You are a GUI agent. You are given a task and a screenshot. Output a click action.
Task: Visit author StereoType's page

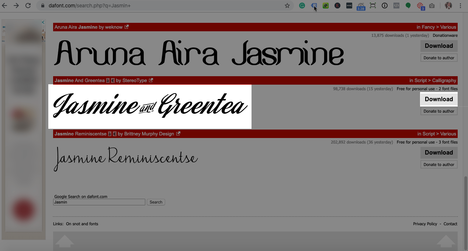(135, 80)
